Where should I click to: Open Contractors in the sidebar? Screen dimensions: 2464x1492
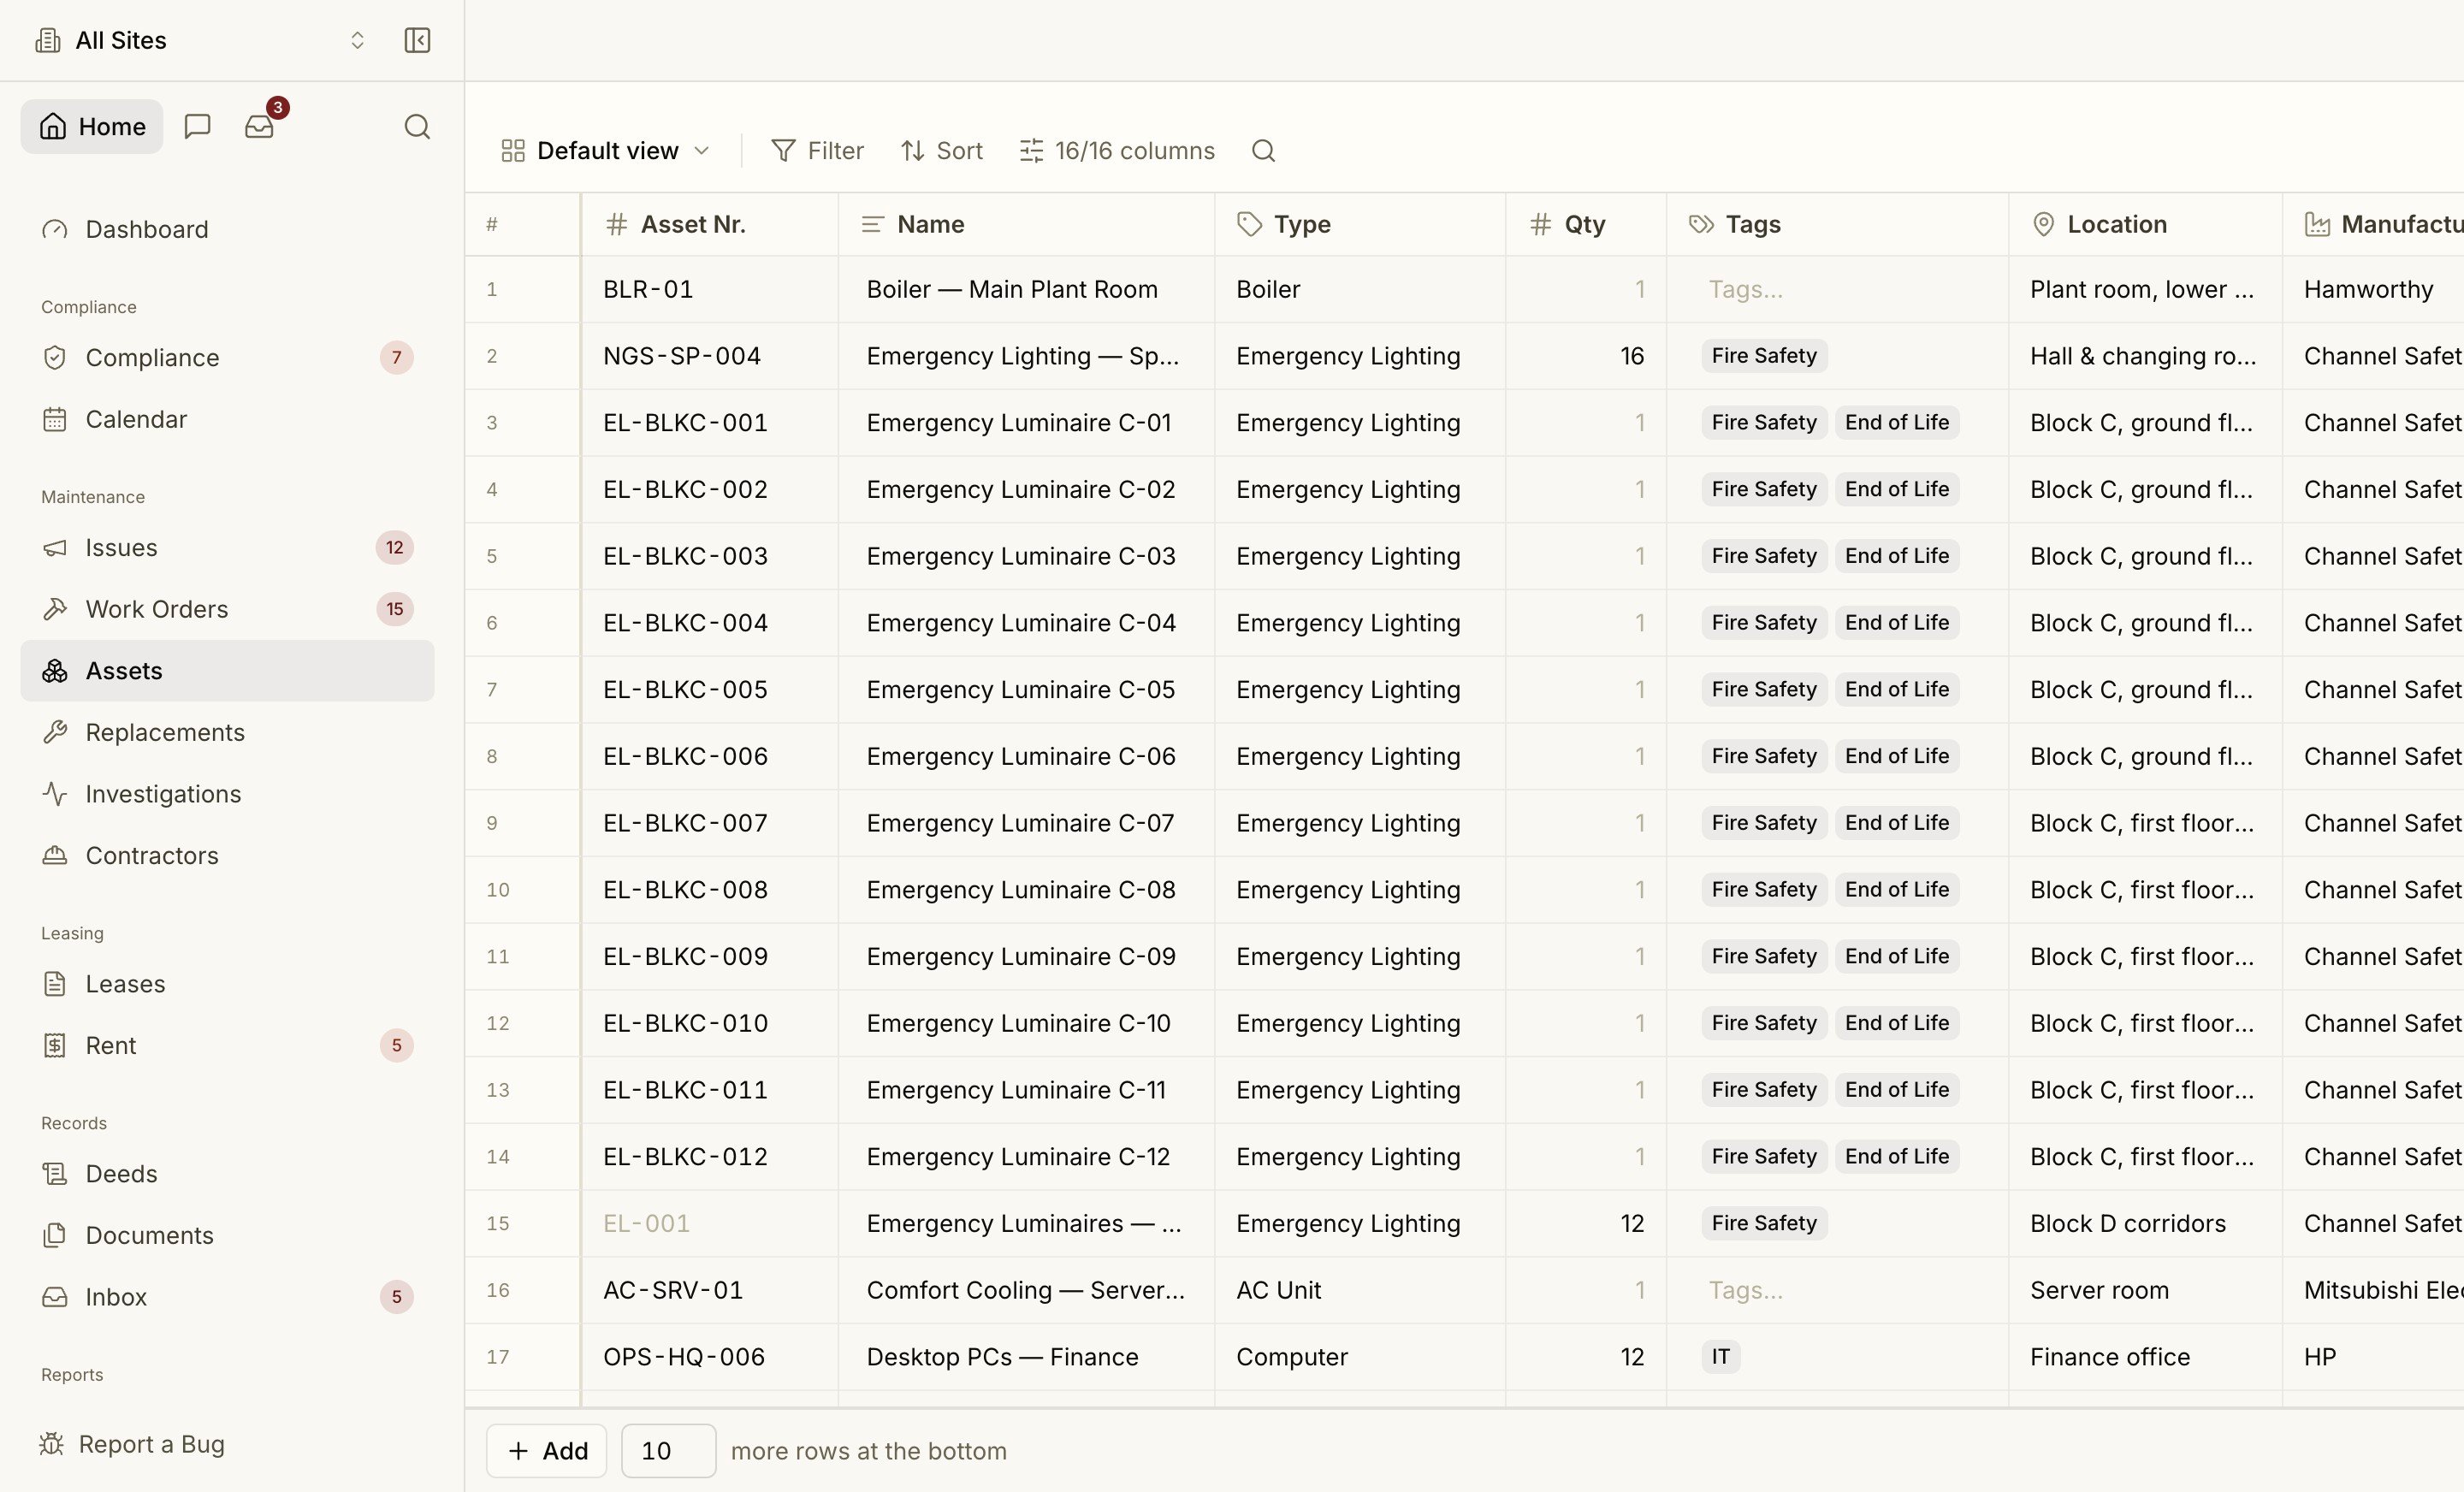pos(227,856)
